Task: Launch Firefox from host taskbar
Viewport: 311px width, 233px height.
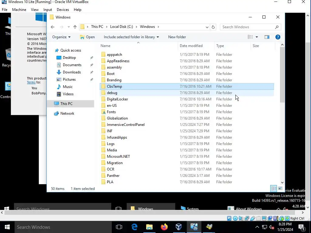Action: coord(164,227)
